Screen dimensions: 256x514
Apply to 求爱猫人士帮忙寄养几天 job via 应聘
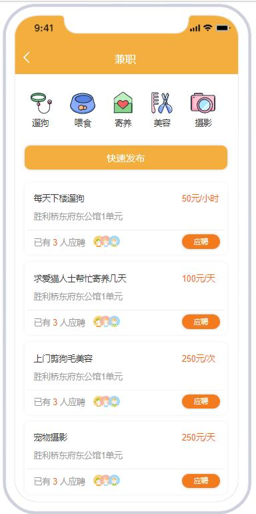[201, 322]
